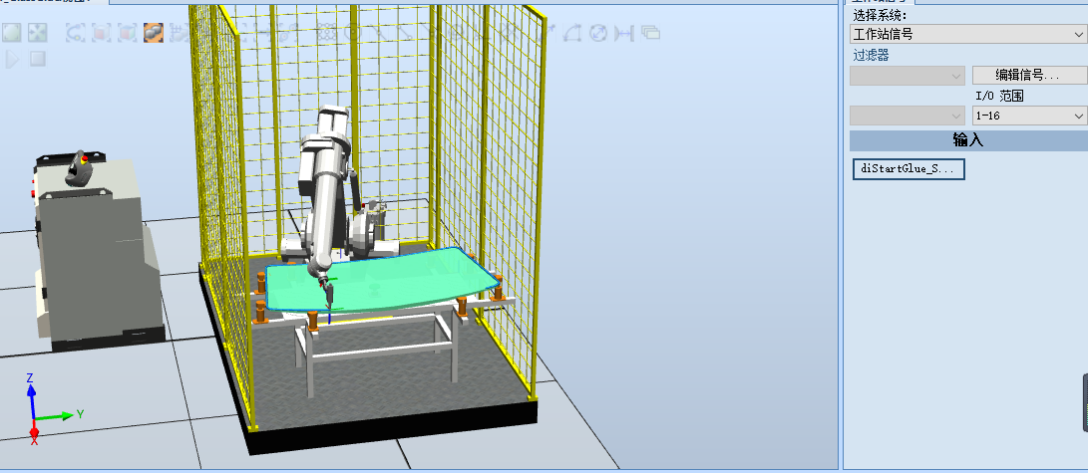Click the 编辑信号... button
This screenshot has height=473, width=1088.
(x=1030, y=75)
